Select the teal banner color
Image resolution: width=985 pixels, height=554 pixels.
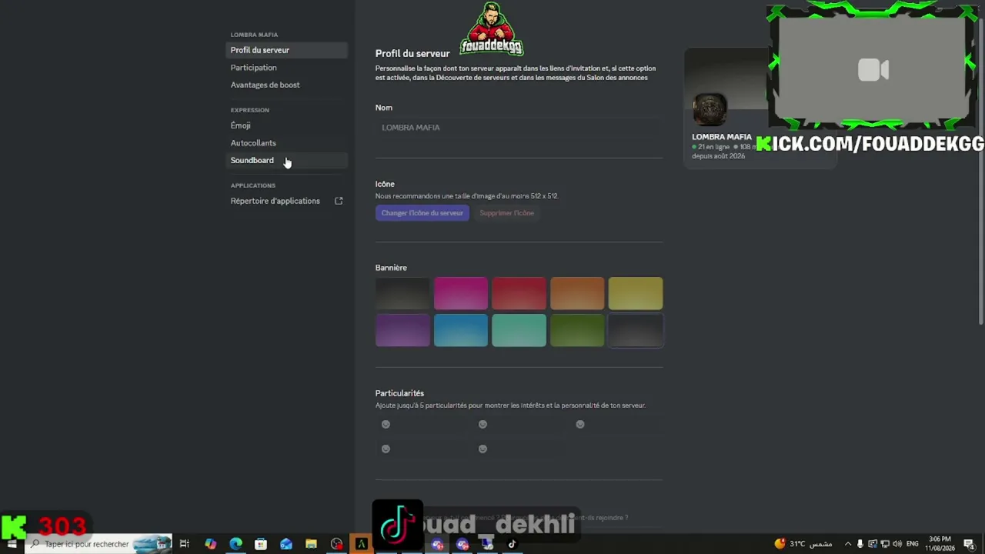point(519,330)
